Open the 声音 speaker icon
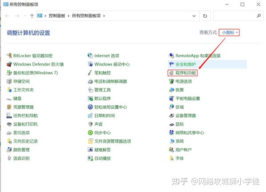The width and height of the screenshot is (266, 192). click(90, 124)
